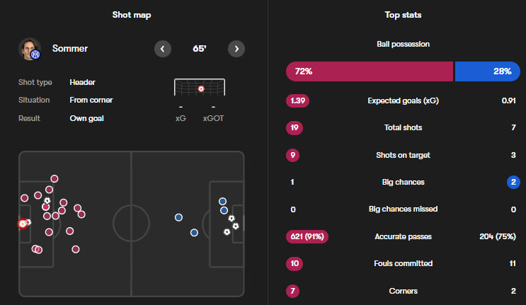Select the topmost blue shot dot in the right box
Screen dimensions: 526x305
coord(222,202)
